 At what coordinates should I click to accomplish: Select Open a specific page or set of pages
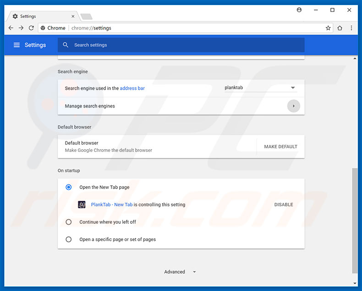pyautogui.click(x=69, y=239)
